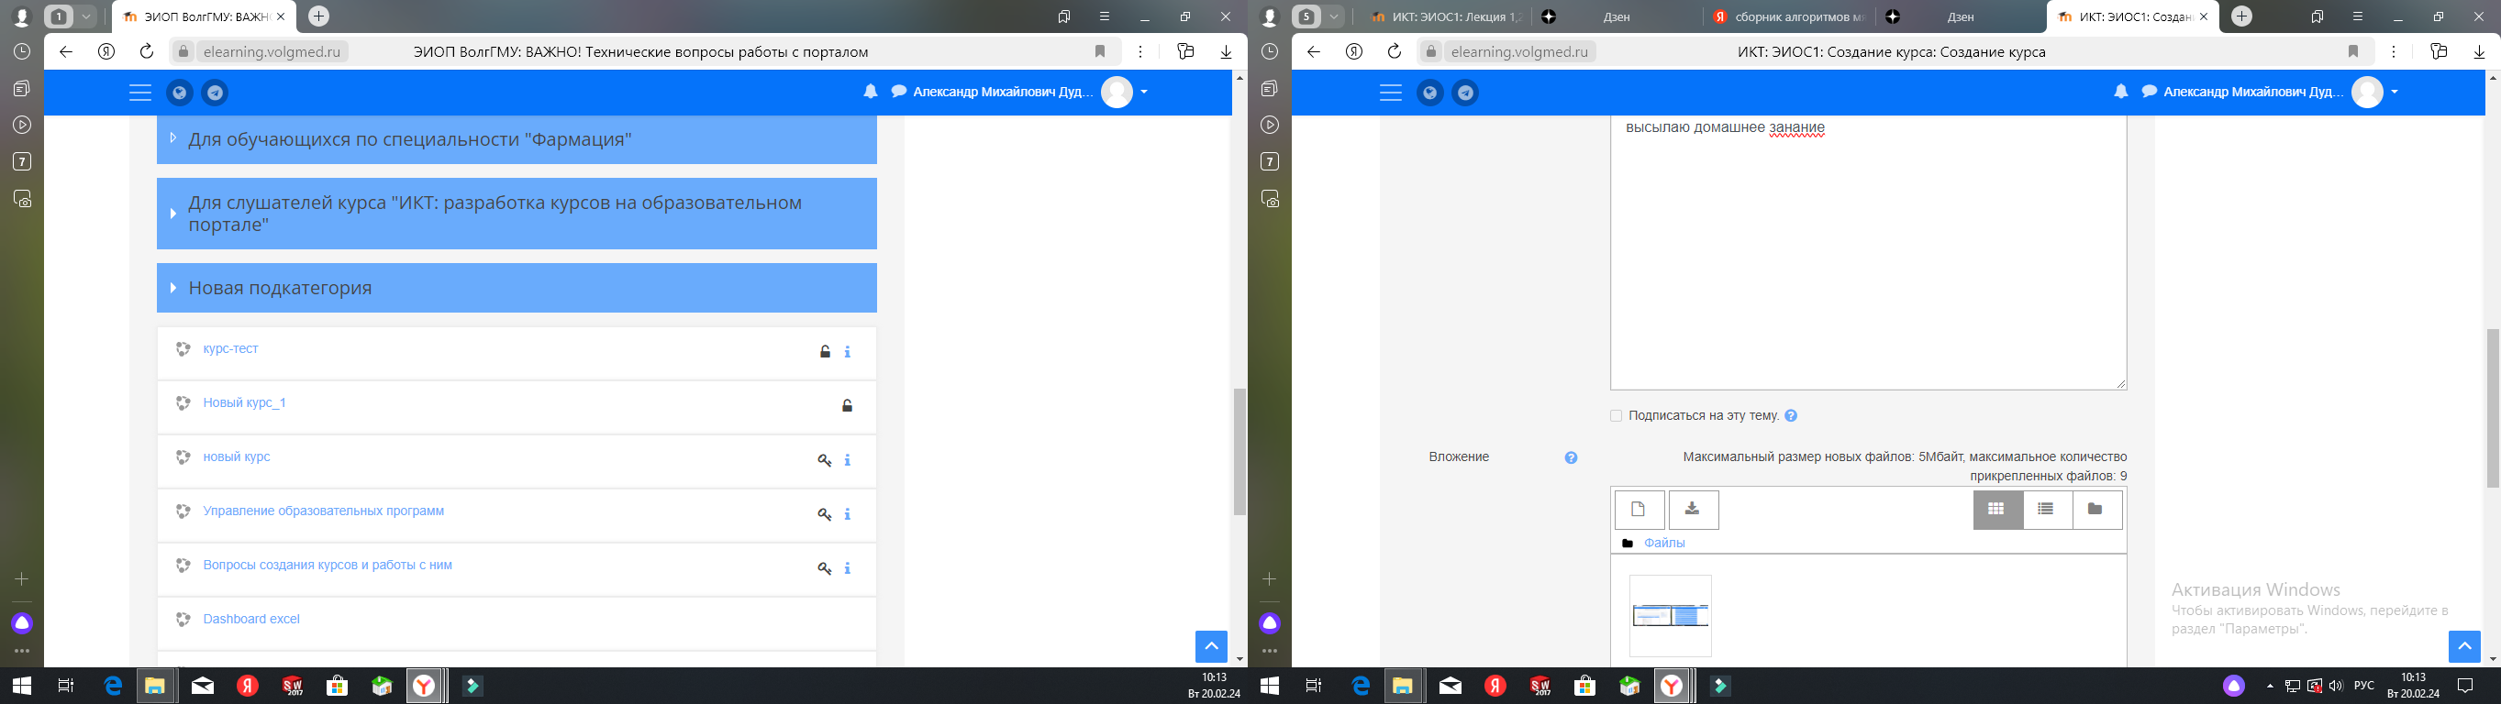Click the Telegram icon in Создание курса window
Image resolution: width=2501 pixels, height=704 pixels.
(x=1466, y=93)
